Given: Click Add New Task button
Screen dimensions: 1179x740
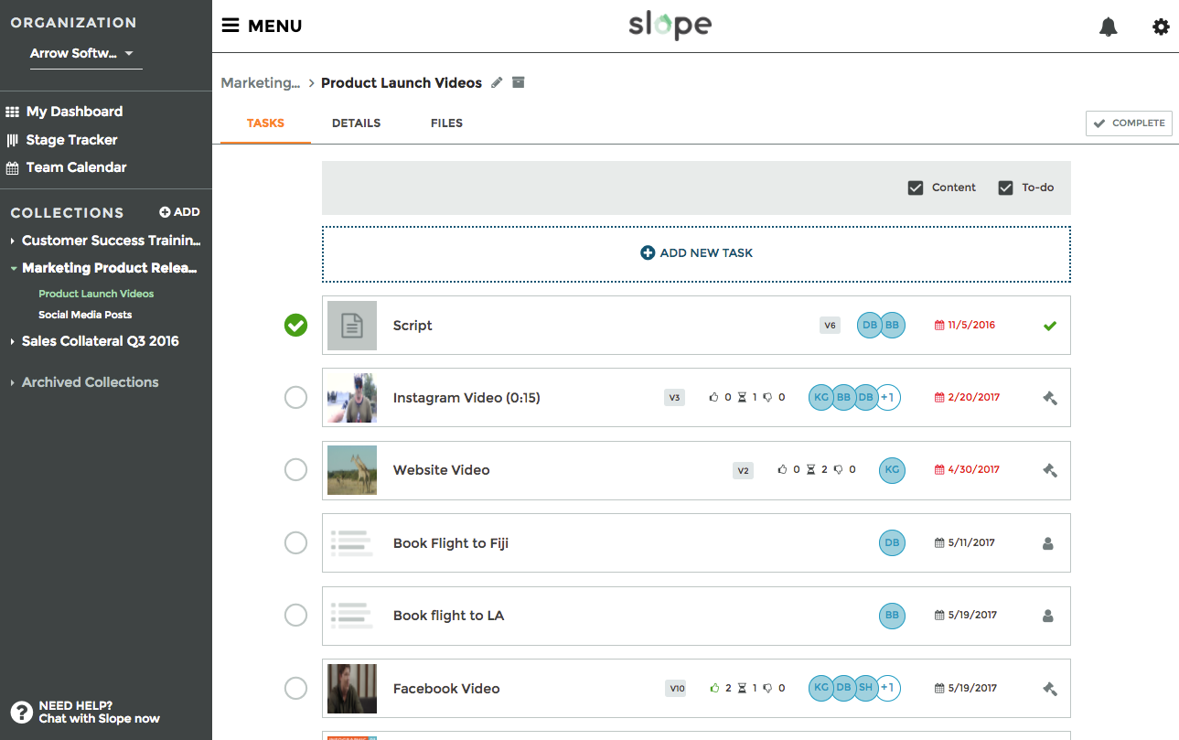Looking at the screenshot, I should 696,253.
